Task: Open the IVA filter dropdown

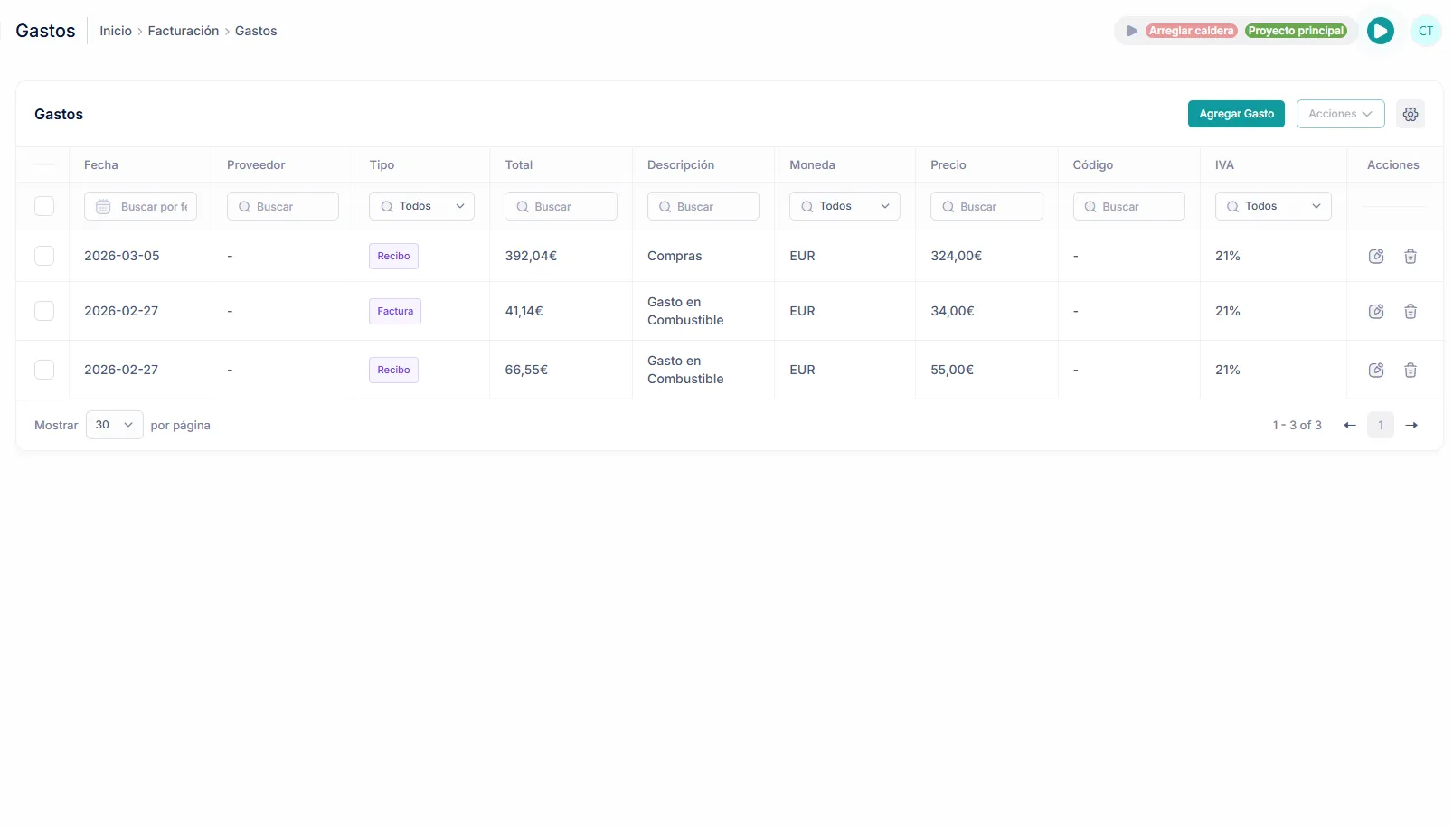Action: tap(1272, 207)
